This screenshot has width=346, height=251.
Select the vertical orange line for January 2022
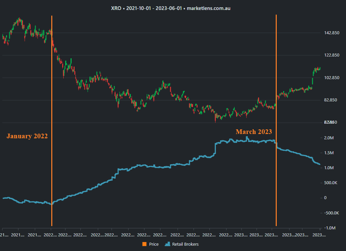pyautogui.click(x=52, y=120)
